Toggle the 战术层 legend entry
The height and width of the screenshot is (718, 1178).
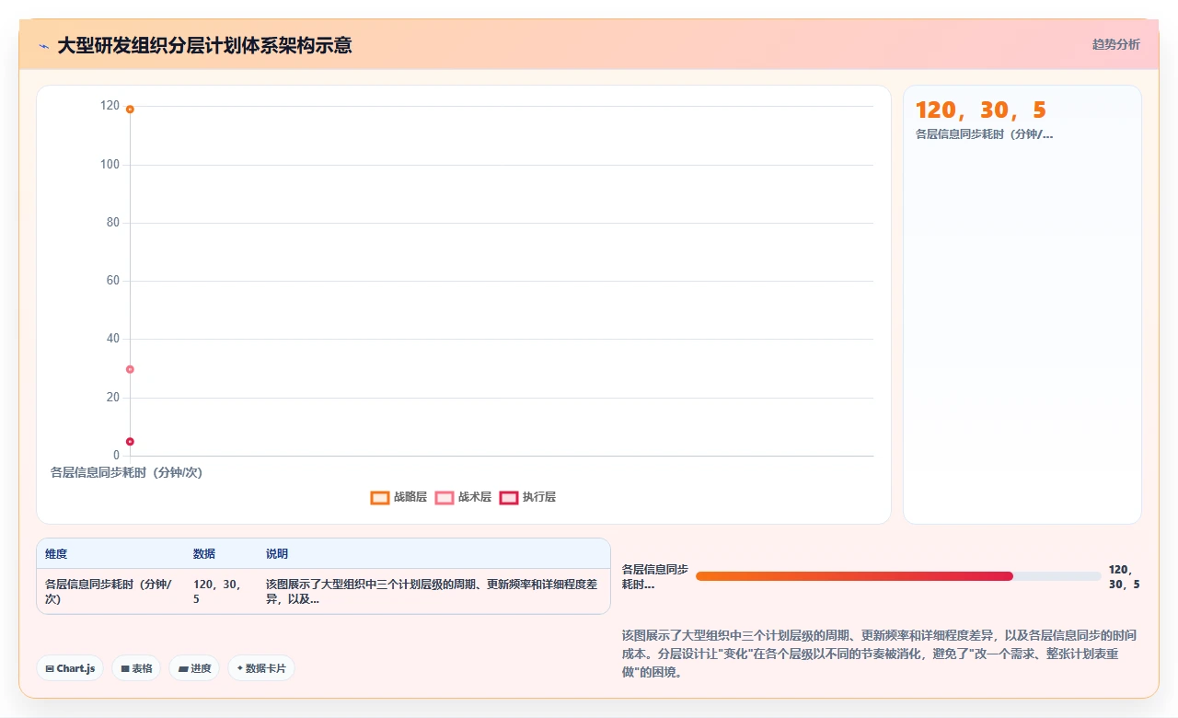point(463,497)
